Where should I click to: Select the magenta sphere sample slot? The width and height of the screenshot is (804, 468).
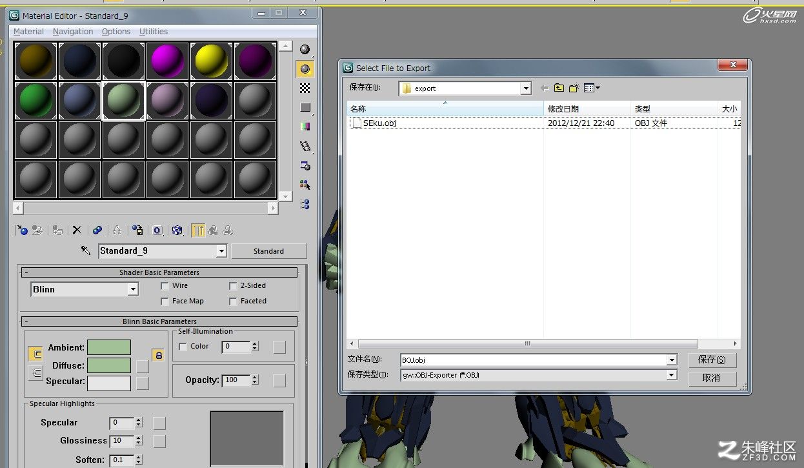tap(167, 62)
